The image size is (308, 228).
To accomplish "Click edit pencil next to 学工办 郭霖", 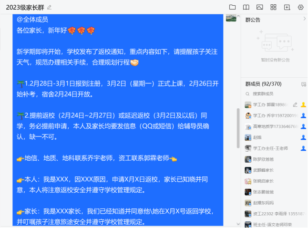I will 295,104.
